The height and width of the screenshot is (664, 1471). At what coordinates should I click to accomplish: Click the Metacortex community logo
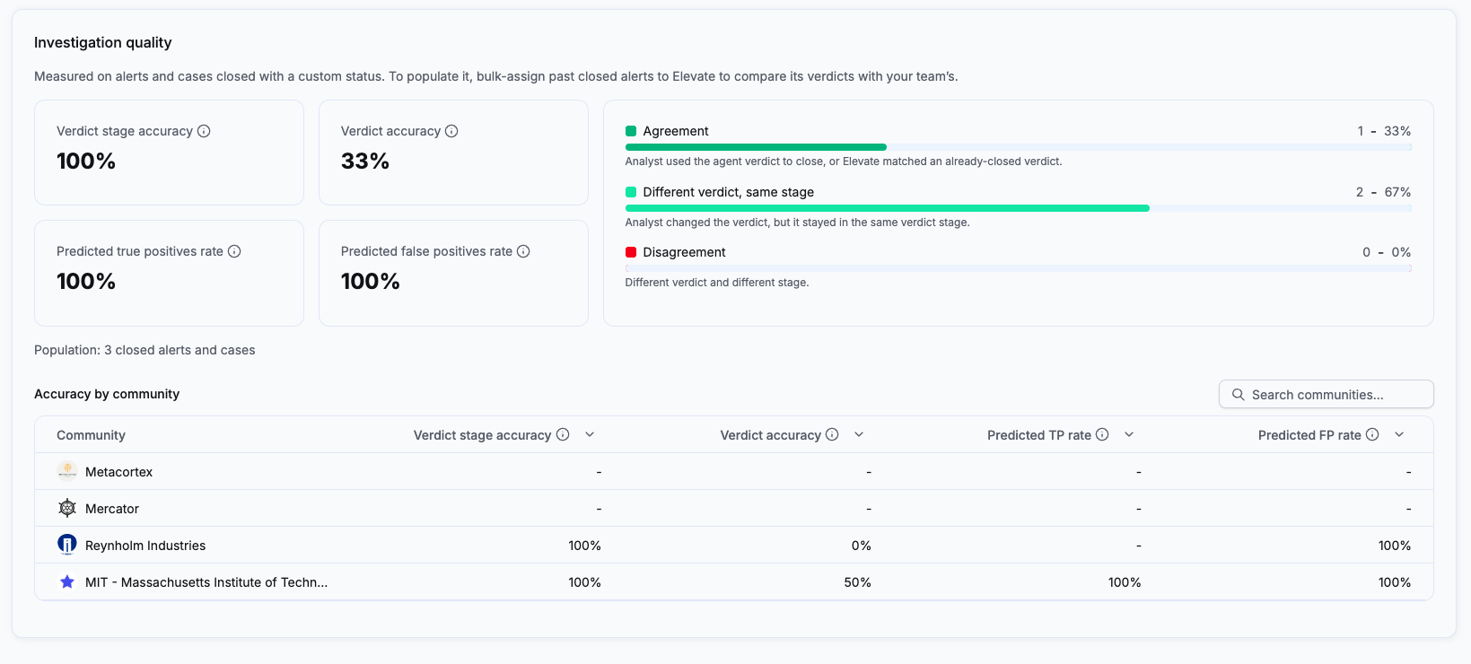tap(67, 471)
